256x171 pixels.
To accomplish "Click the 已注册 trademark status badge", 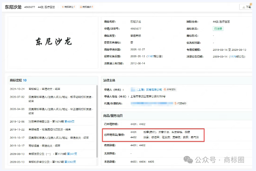I will [218, 28].
